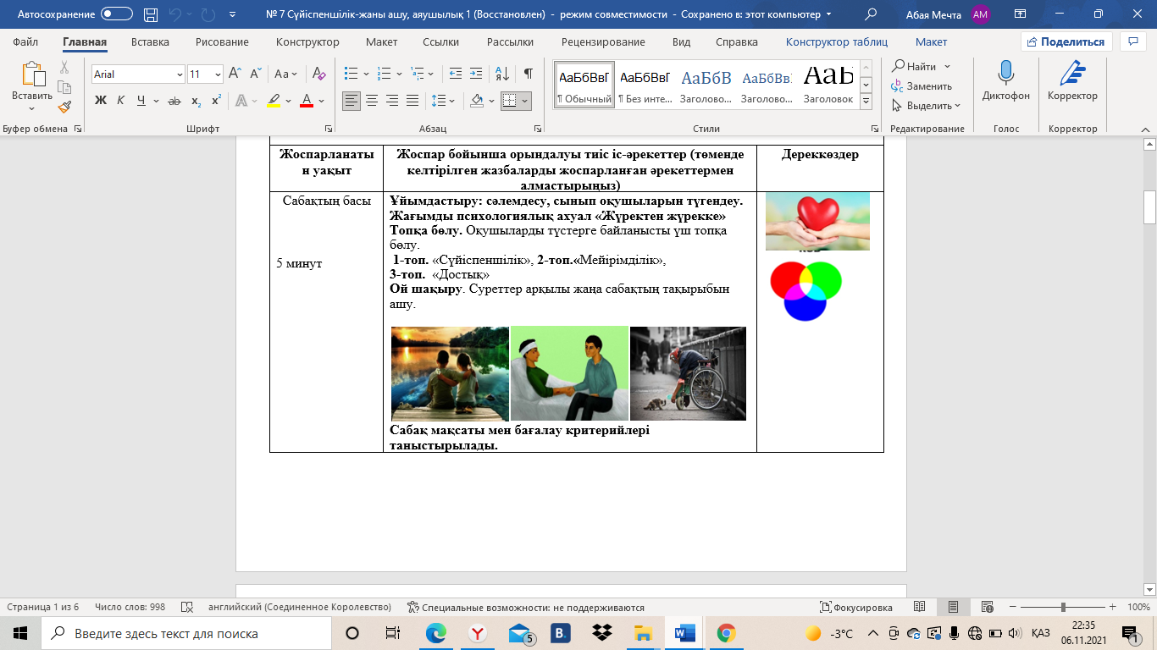The width and height of the screenshot is (1157, 650).
Task: Expand the font size dropdown
Action: point(217,74)
